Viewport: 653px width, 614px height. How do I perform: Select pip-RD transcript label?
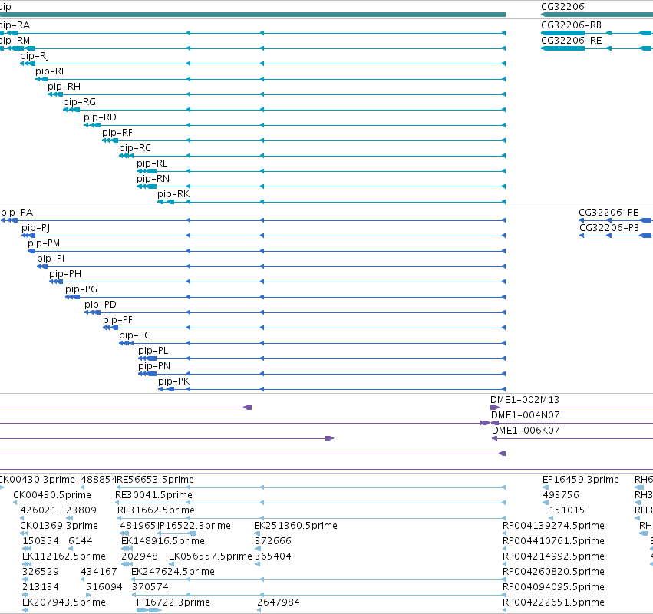click(x=100, y=117)
